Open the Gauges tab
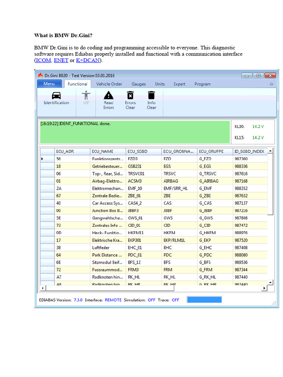 pos(139,84)
